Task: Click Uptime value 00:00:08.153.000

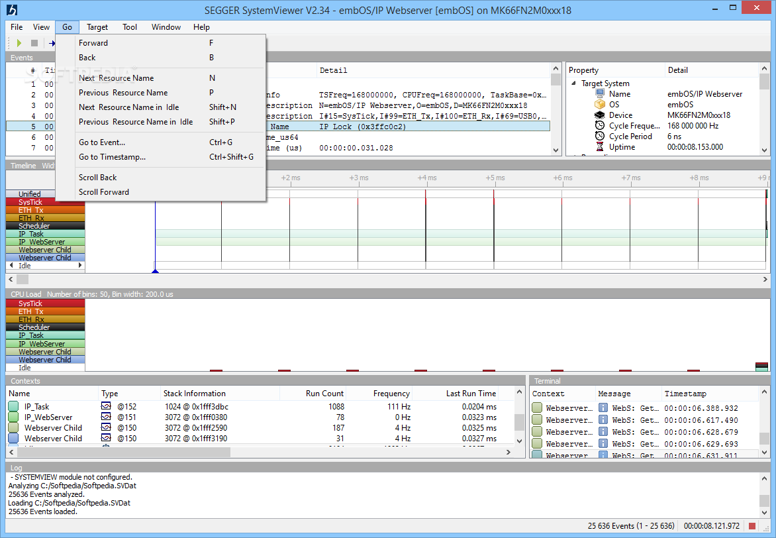Action: coord(695,146)
